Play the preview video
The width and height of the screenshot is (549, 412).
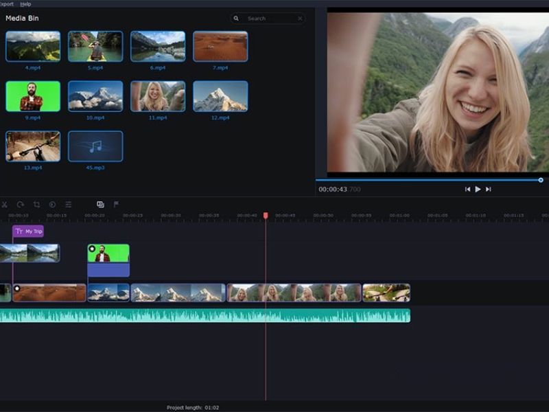(478, 190)
